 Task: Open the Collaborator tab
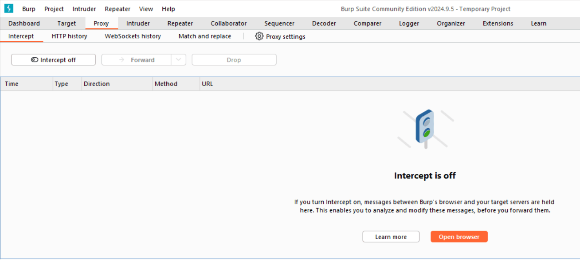coord(229,24)
